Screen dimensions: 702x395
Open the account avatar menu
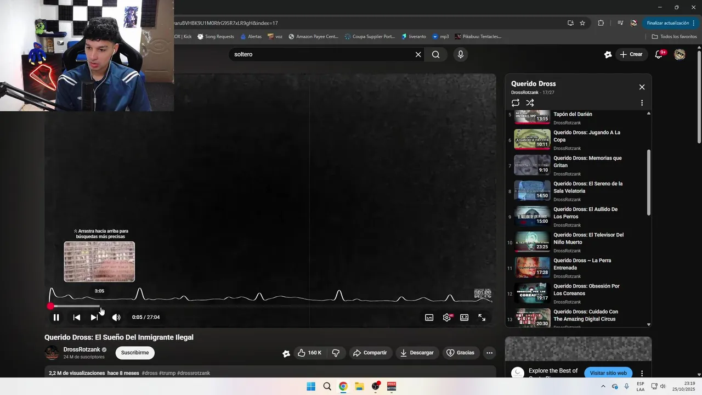680,54
